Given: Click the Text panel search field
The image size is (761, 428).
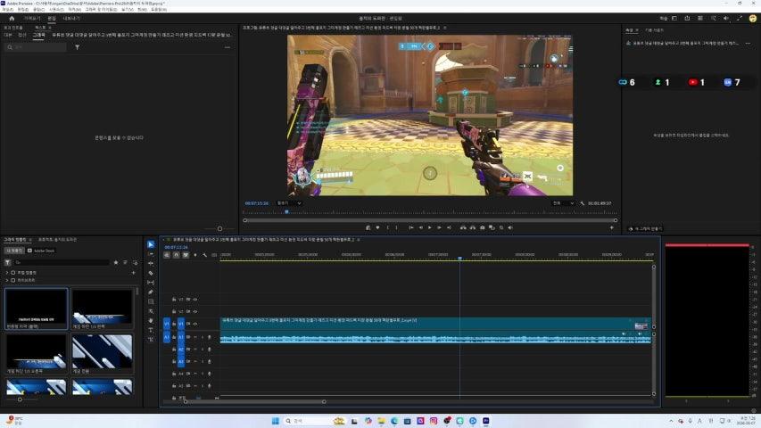Looking at the screenshot, I should coord(36,47).
